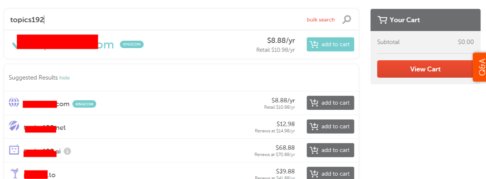Click the View Cart button
486x179 pixels.
(425, 69)
